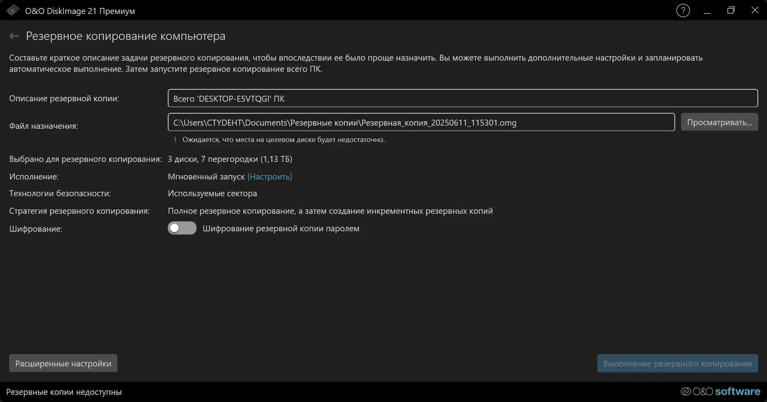Restore down the DiskImage window
This screenshot has height=402, width=767.
pos(731,11)
